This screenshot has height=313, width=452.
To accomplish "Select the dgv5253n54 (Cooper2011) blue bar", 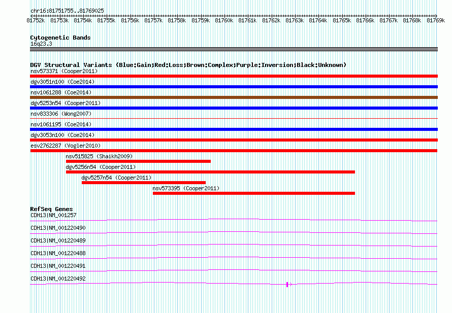I will pyautogui.click(x=234, y=108).
